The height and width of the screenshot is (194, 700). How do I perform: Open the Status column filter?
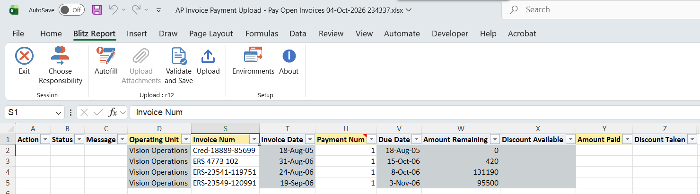tap(79, 140)
